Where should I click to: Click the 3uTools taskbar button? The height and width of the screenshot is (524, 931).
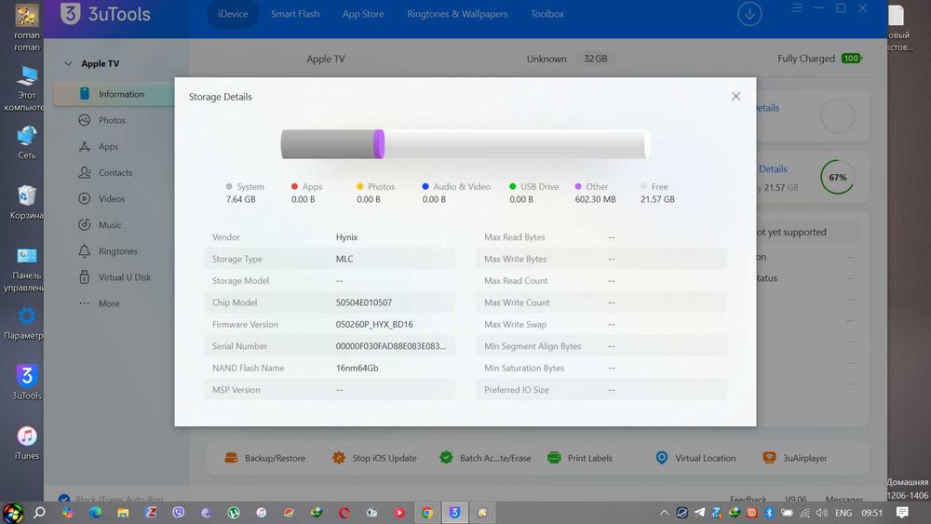click(x=455, y=512)
